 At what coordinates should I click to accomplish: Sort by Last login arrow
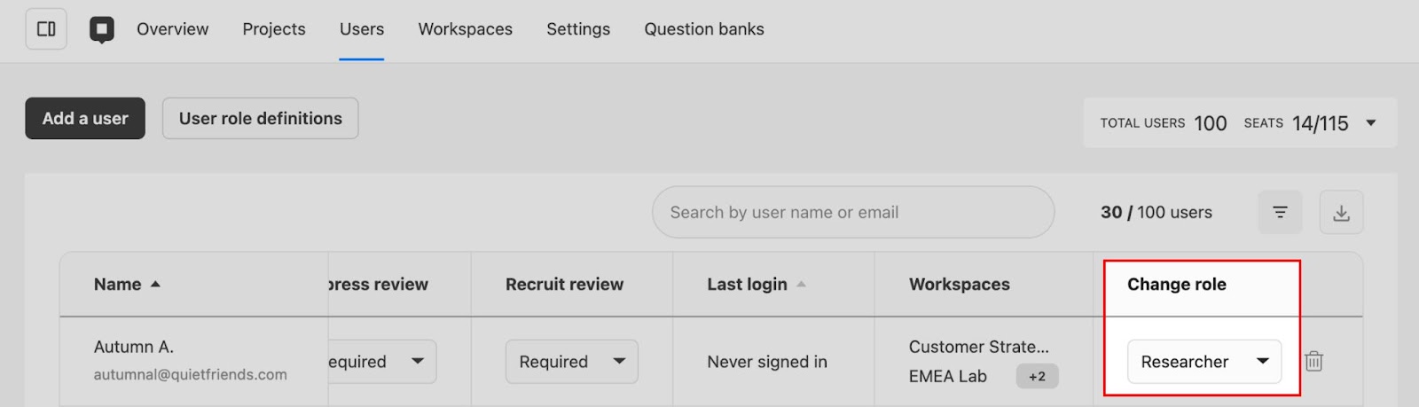pyautogui.click(x=802, y=285)
